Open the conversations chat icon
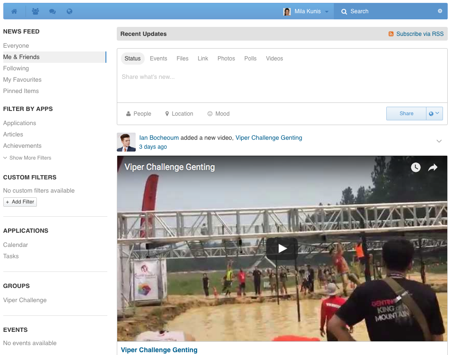This screenshot has width=452, height=355. pyautogui.click(x=52, y=11)
